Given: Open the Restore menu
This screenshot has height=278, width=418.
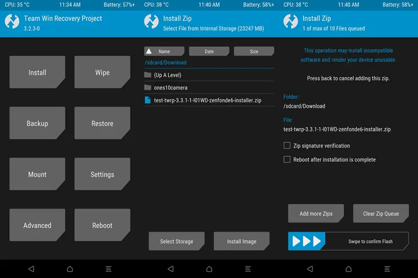Looking at the screenshot, I should click(102, 123).
